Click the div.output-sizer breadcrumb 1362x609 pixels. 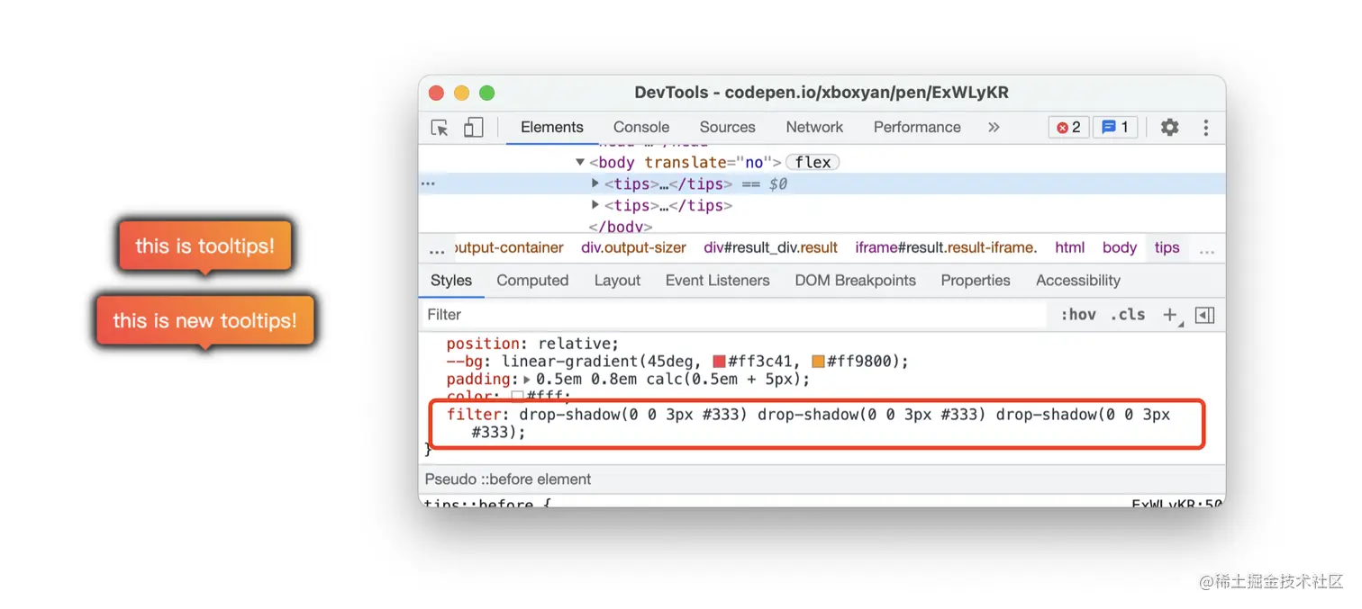pos(633,247)
